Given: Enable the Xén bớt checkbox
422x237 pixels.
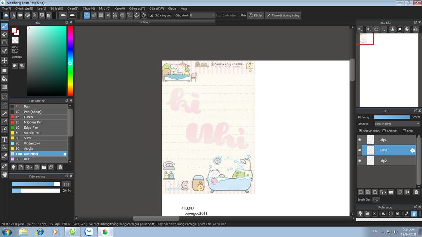Looking at the screenshot, I should (384, 131).
